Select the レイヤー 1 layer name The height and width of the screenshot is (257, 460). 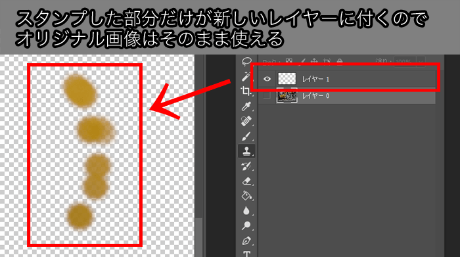click(315, 79)
